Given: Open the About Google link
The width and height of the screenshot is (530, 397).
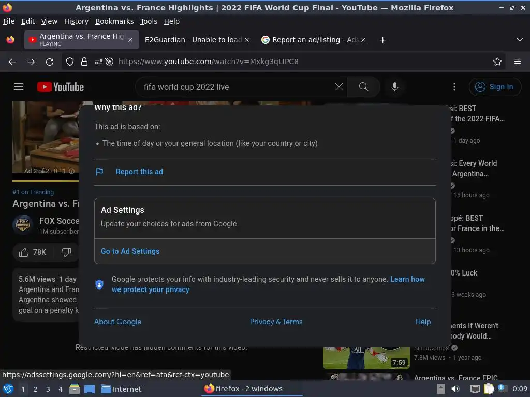Looking at the screenshot, I should (117, 322).
